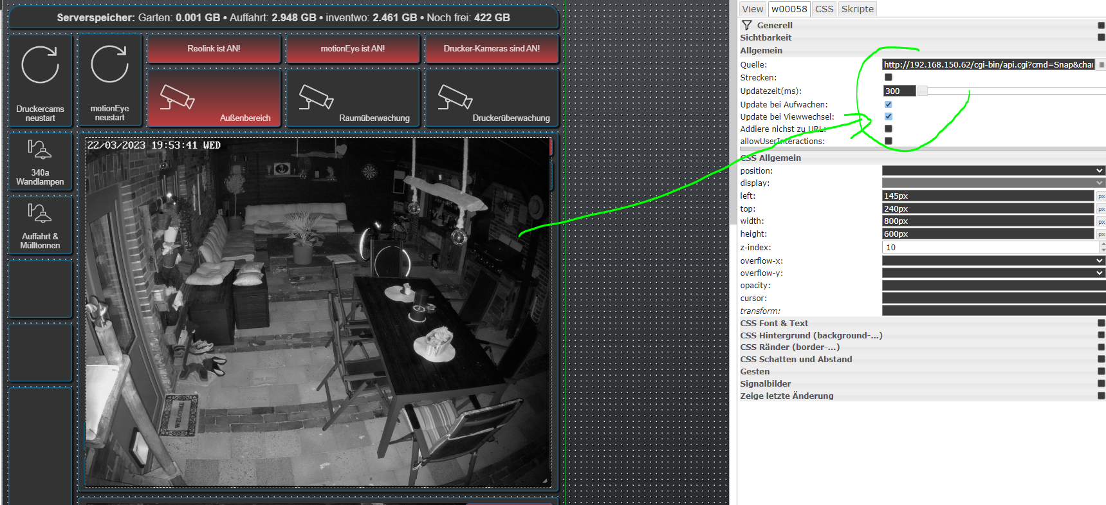Click the Auffahrt & Mülltonnen lamp icon
Image resolution: width=1106 pixels, height=505 pixels.
click(39, 213)
